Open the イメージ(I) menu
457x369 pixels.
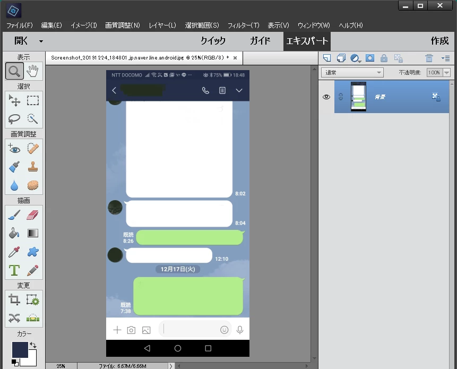click(x=84, y=25)
